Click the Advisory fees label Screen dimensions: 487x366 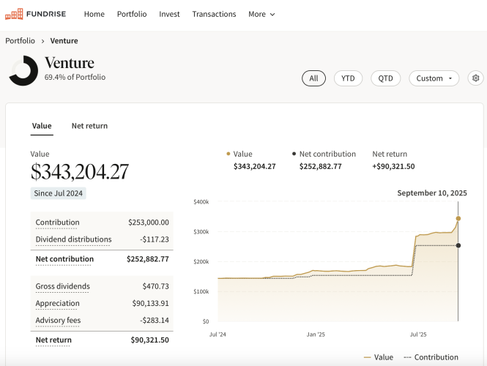pyautogui.click(x=58, y=321)
